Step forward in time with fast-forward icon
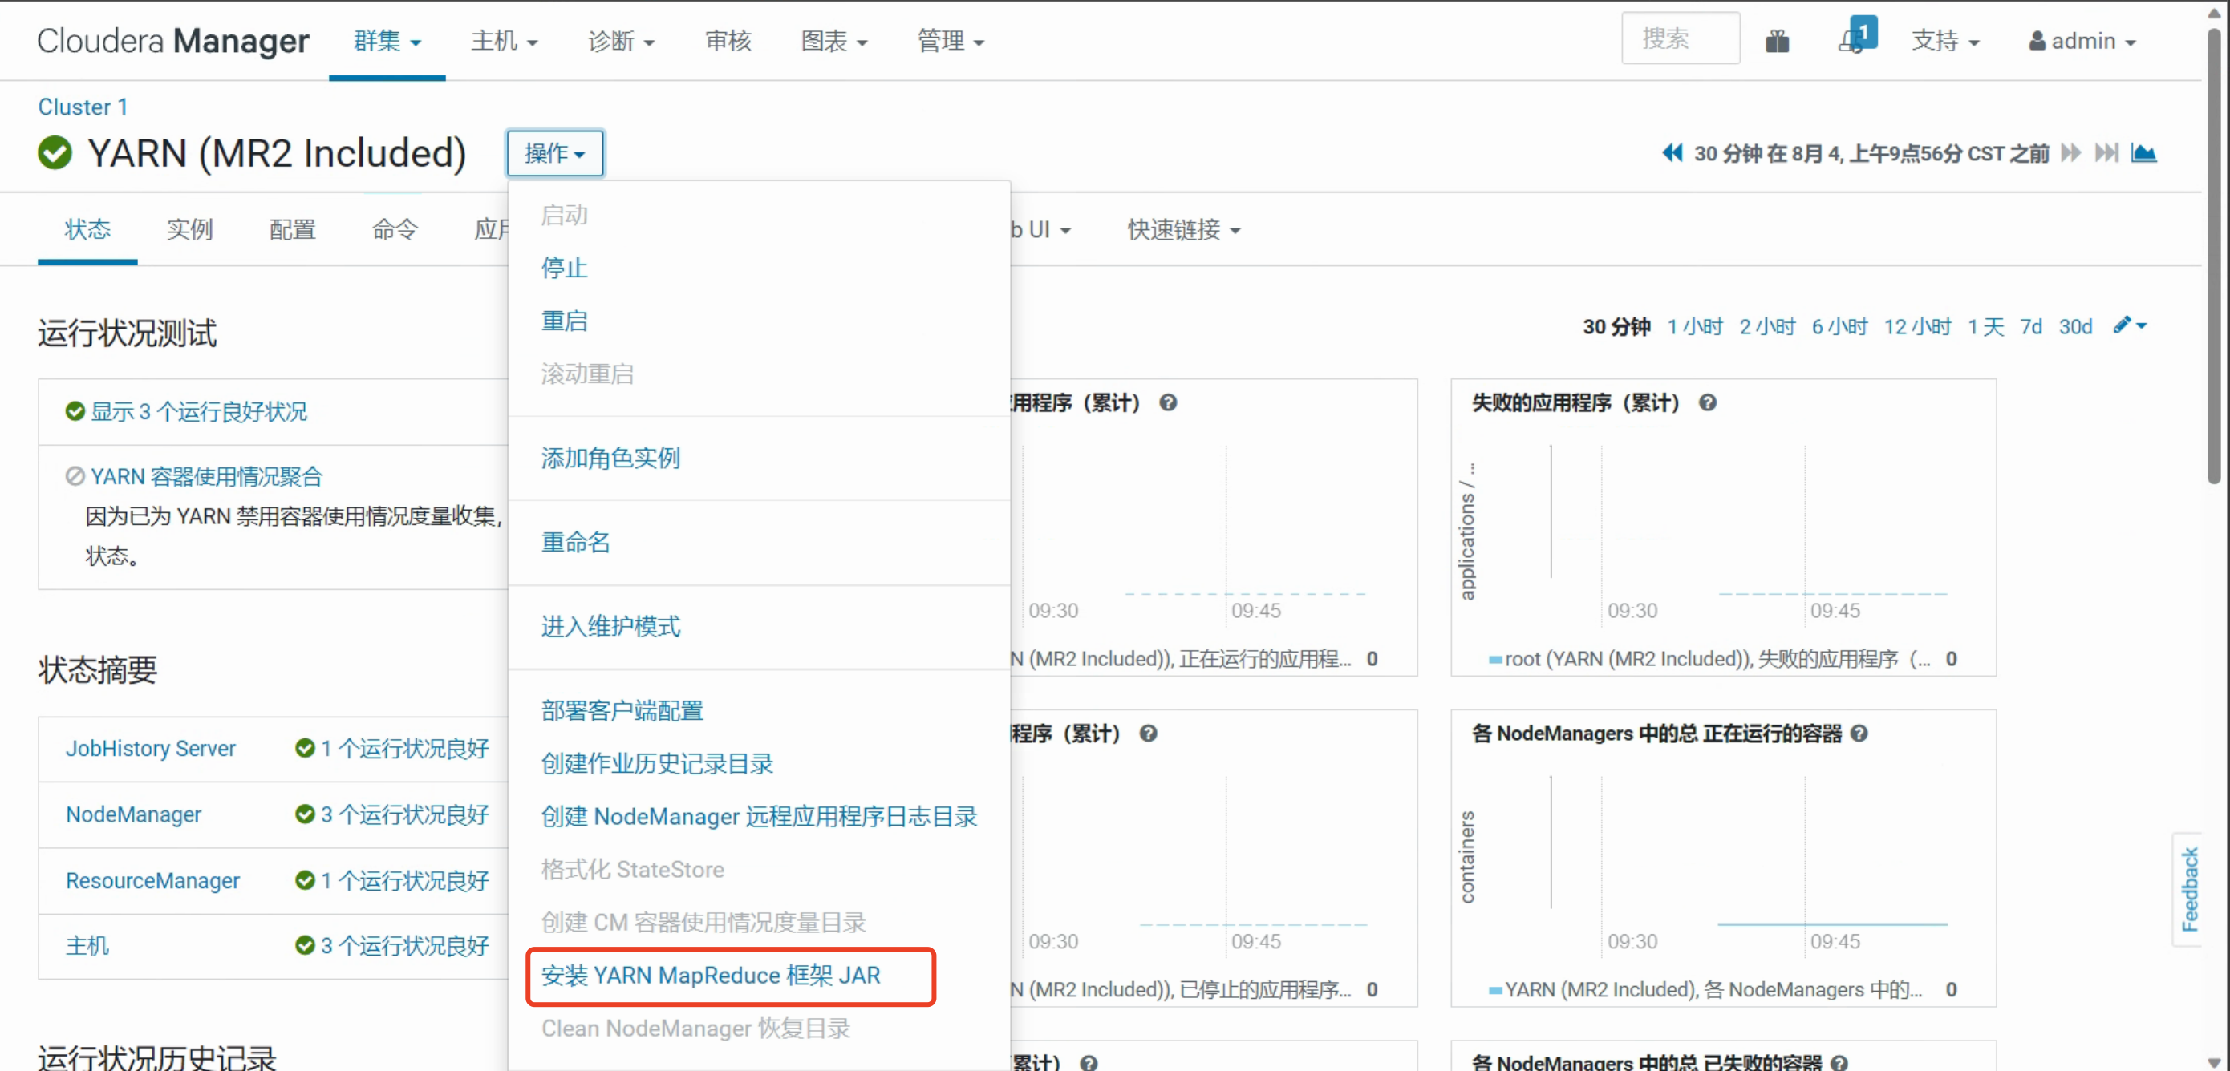 [2070, 153]
